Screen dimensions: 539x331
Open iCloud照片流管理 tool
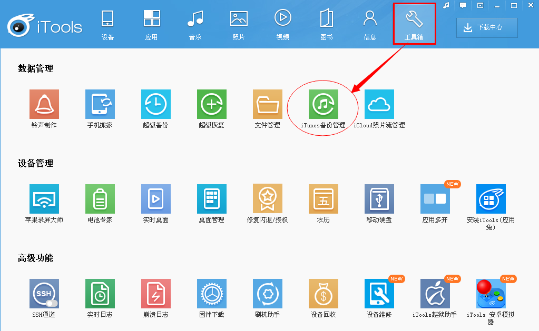379,104
